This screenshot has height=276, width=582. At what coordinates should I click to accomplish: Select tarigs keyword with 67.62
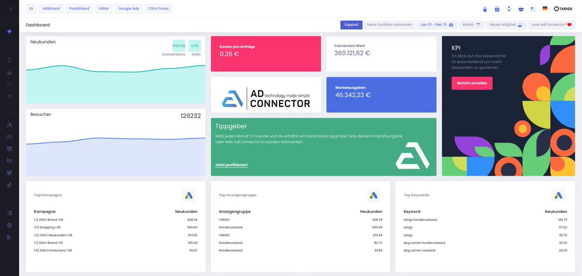[485, 227]
